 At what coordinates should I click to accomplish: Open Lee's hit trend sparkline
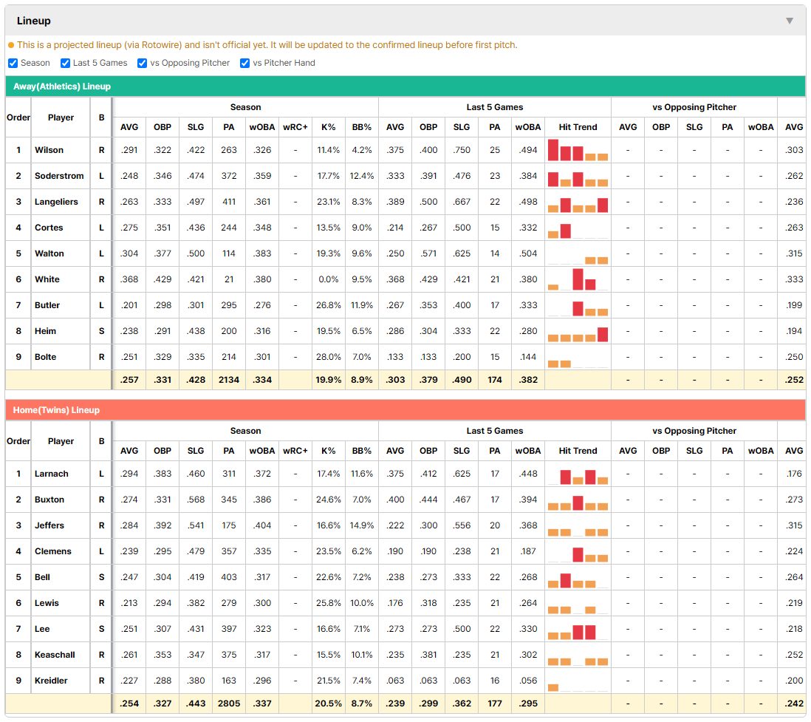[x=578, y=629]
